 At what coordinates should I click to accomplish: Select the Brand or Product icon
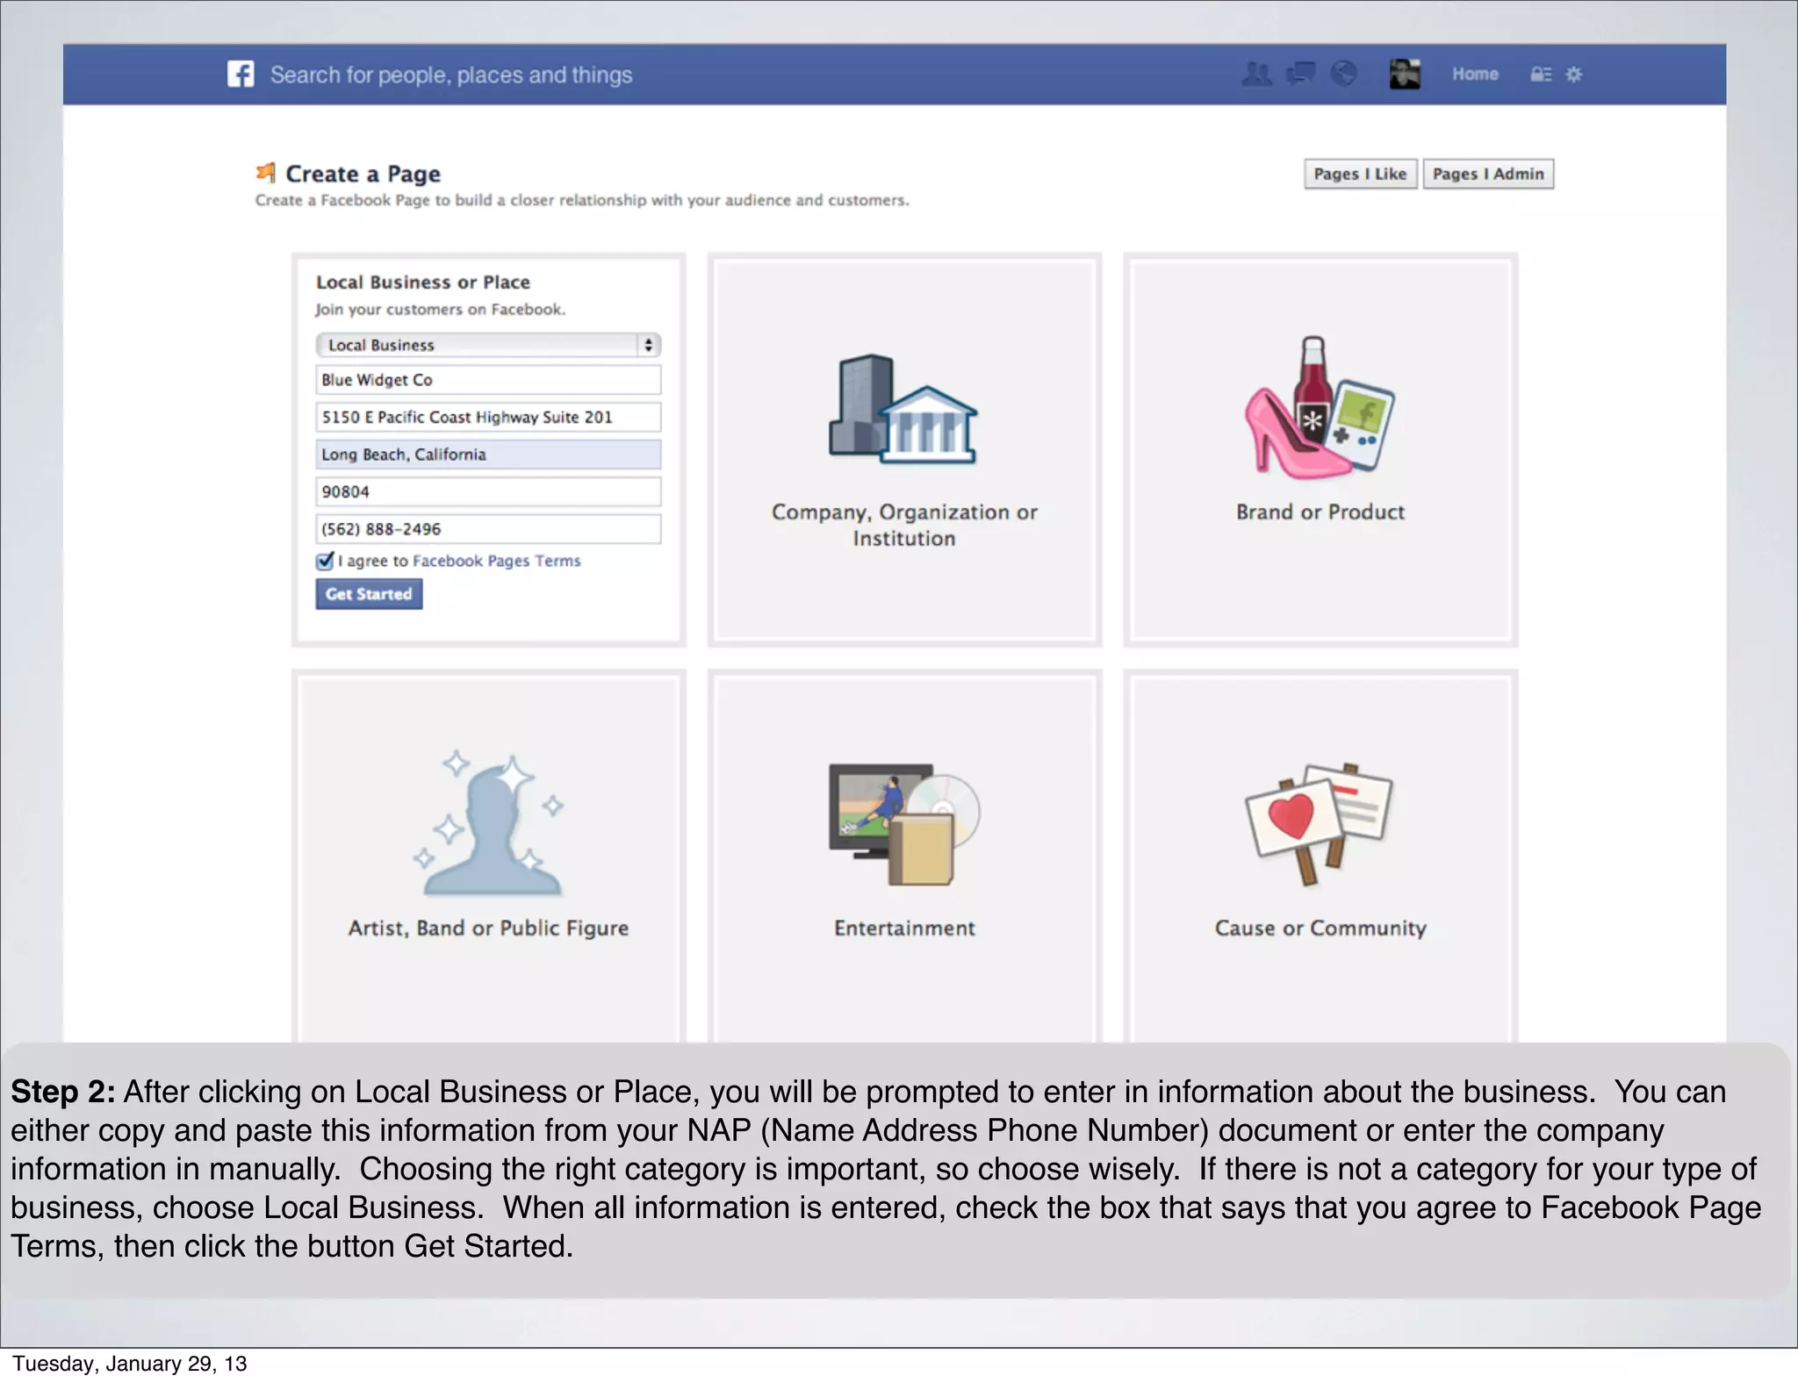tap(1320, 410)
